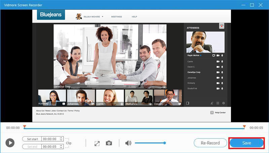269x153 pixels.
Task: Mute audio using the speaker icon
Action: [x=128, y=143]
